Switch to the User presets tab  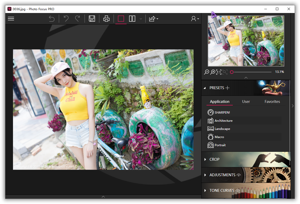click(x=246, y=101)
